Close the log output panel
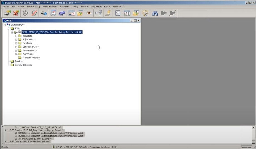This screenshot has height=149, width=256. tap(3, 127)
